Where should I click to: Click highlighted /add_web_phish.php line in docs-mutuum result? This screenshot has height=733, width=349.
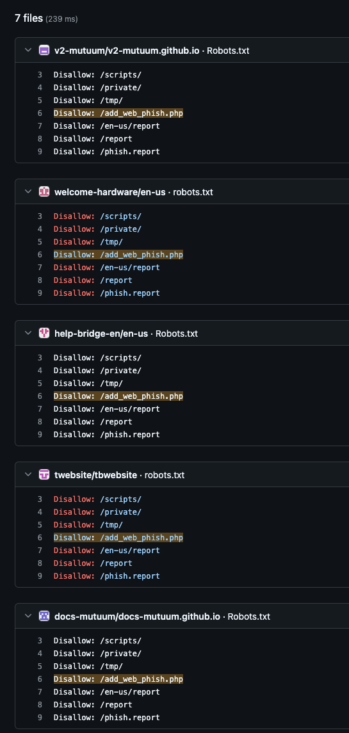(x=118, y=679)
